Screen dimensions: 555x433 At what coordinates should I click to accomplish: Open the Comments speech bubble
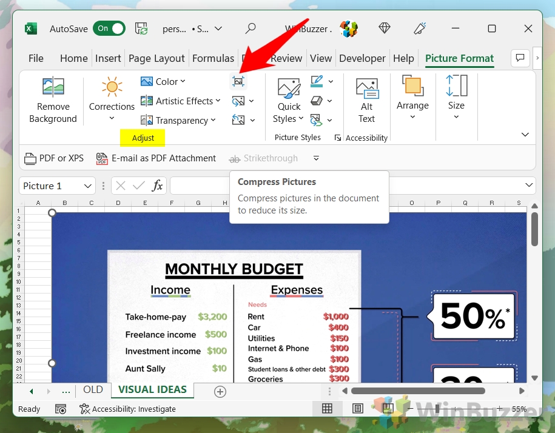click(520, 58)
